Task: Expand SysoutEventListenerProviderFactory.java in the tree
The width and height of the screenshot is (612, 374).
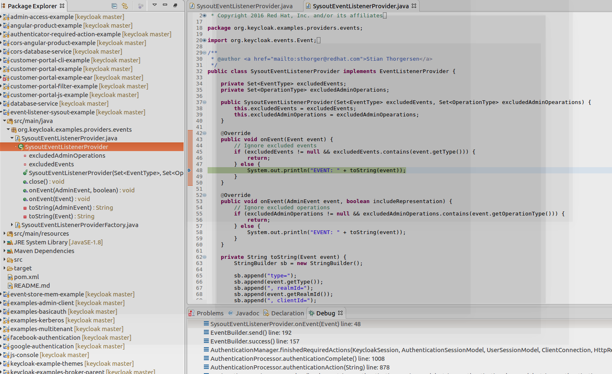Action: point(12,225)
